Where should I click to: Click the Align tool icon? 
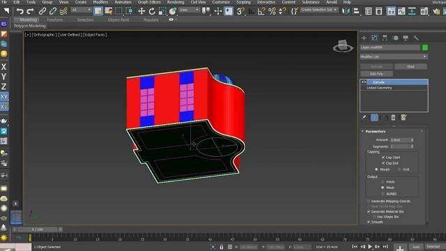[356, 11]
